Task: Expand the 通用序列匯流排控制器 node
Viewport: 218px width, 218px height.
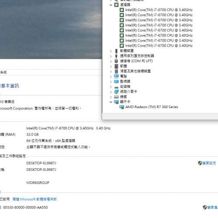Action: (x=111, y=56)
